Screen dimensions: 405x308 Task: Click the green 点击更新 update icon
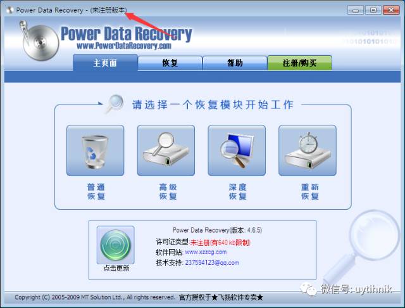tap(116, 245)
